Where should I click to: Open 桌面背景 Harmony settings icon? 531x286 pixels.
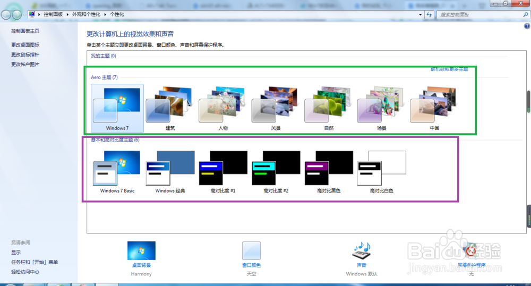(x=141, y=251)
